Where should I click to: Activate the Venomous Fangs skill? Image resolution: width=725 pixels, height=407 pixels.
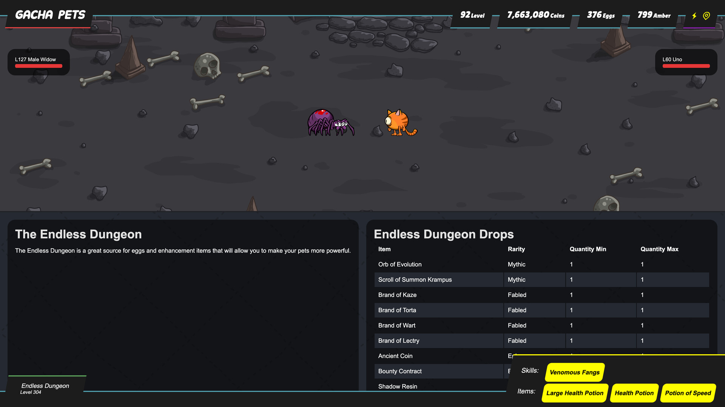(574, 372)
